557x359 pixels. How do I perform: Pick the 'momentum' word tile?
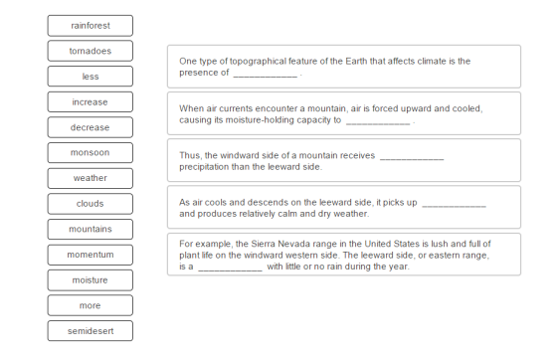[x=91, y=255]
